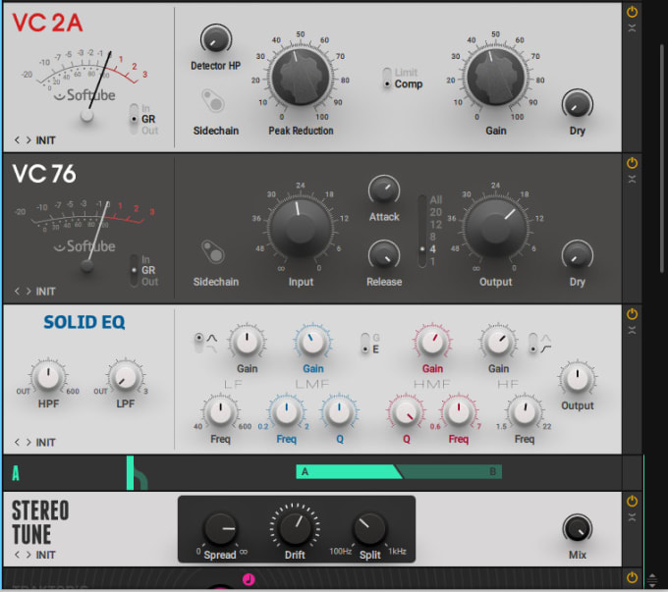The width and height of the screenshot is (668, 592).
Task: Collapse the VC 76 module
Action: pyautogui.click(x=632, y=179)
